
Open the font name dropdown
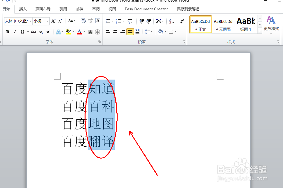coord(30,21)
